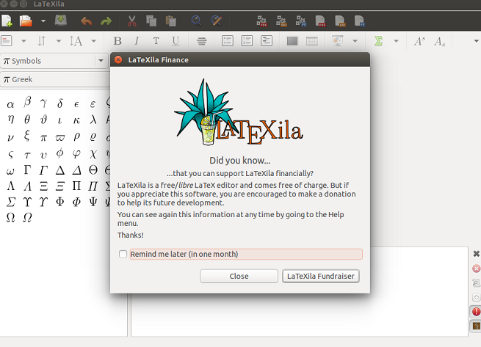Screen dimensions: 481x347
Task: Run the first Latexmk PDF build tool
Action: [x=261, y=21]
